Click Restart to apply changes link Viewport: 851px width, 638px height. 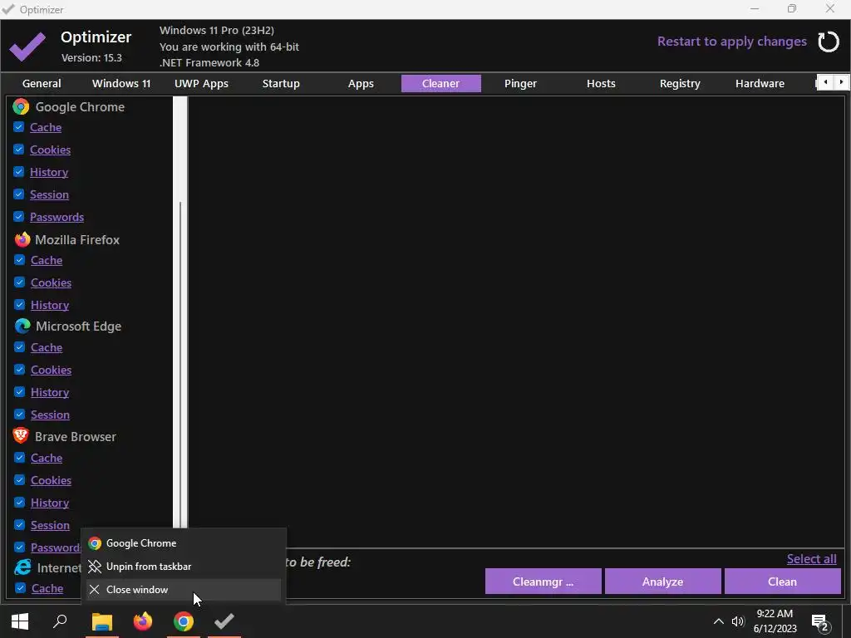coord(731,42)
